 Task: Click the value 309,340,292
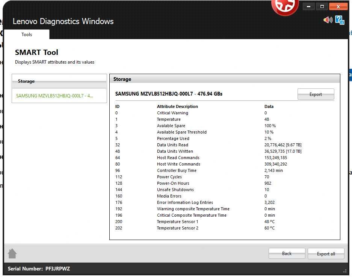tap(276, 164)
